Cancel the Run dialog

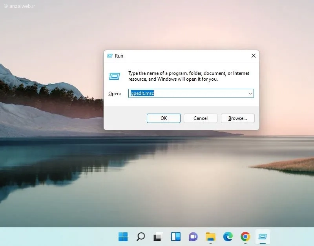point(200,118)
